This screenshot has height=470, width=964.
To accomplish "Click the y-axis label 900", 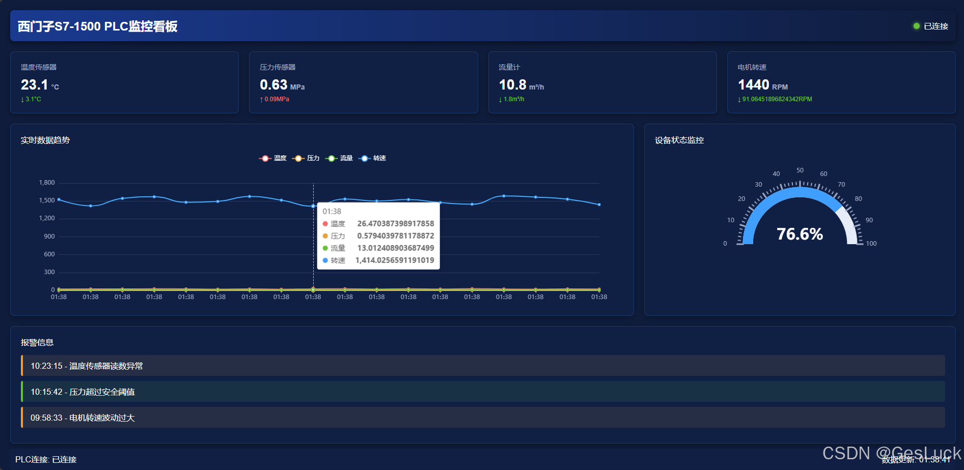I will [x=49, y=237].
